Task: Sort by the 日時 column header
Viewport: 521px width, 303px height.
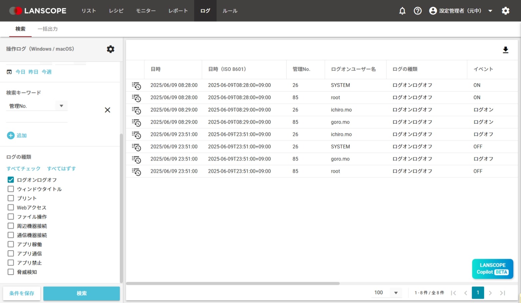Action: coord(155,69)
